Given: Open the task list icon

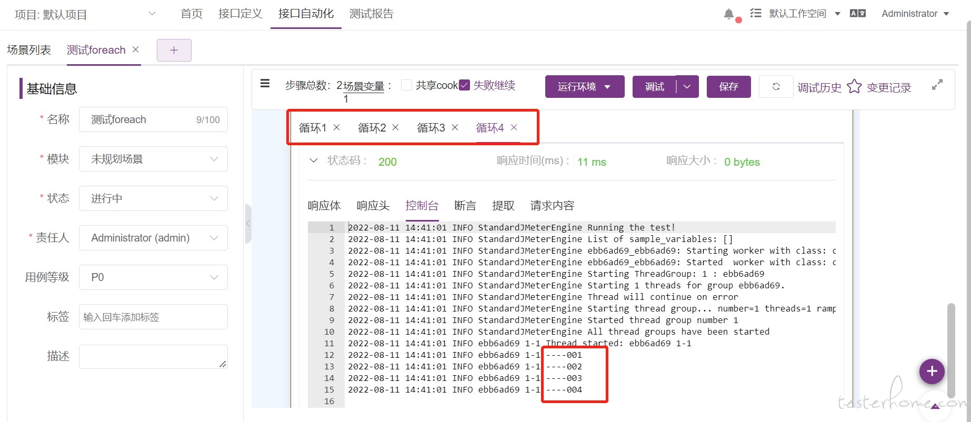Looking at the screenshot, I should (756, 13).
